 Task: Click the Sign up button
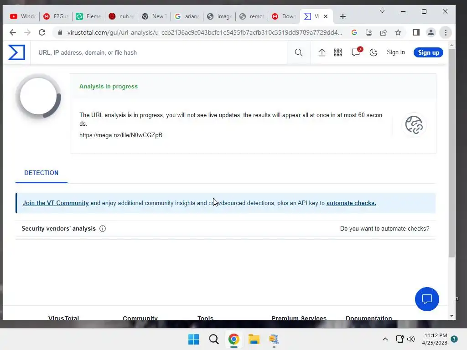click(428, 53)
